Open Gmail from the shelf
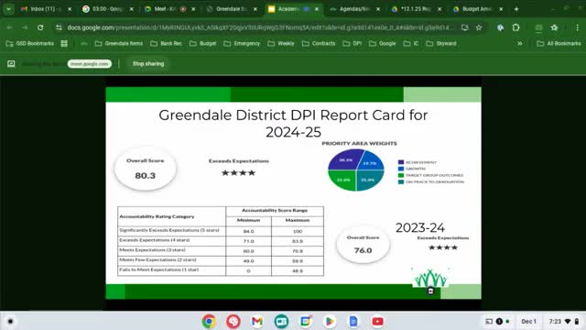The height and width of the screenshot is (330, 586). tap(257, 322)
